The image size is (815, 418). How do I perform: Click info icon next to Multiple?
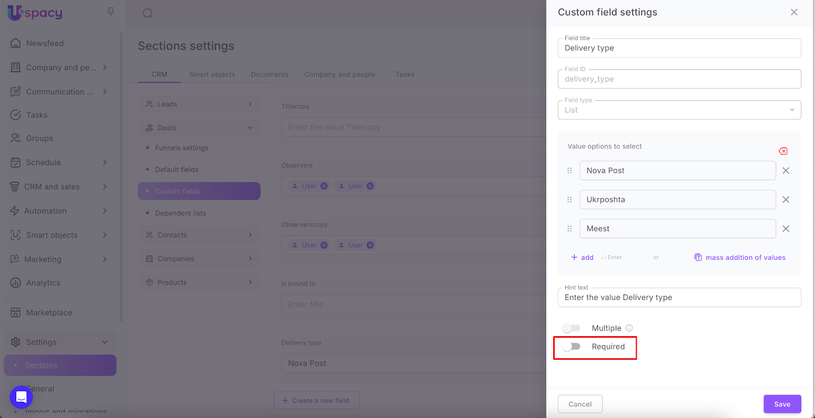(629, 328)
